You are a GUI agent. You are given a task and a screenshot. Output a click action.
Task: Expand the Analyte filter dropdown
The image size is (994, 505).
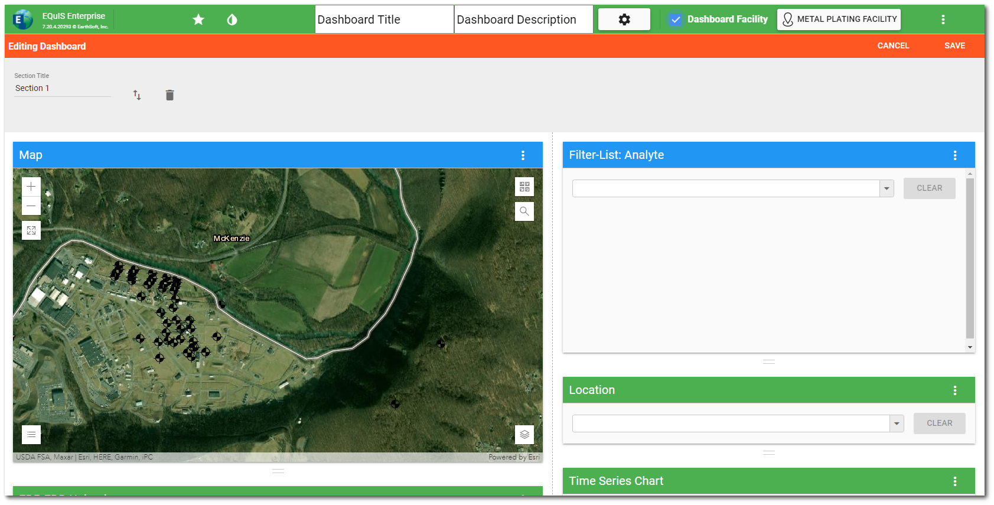click(x=887, y=188)
